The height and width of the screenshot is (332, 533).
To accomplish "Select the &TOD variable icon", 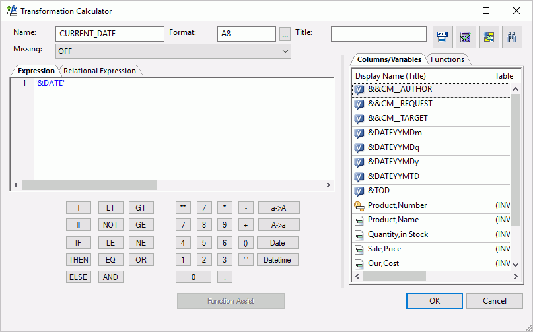I will [x=359, y=191].
